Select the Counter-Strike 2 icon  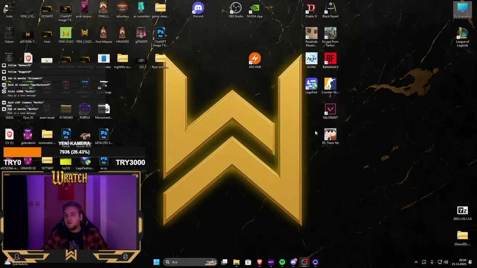pos(330,88)
